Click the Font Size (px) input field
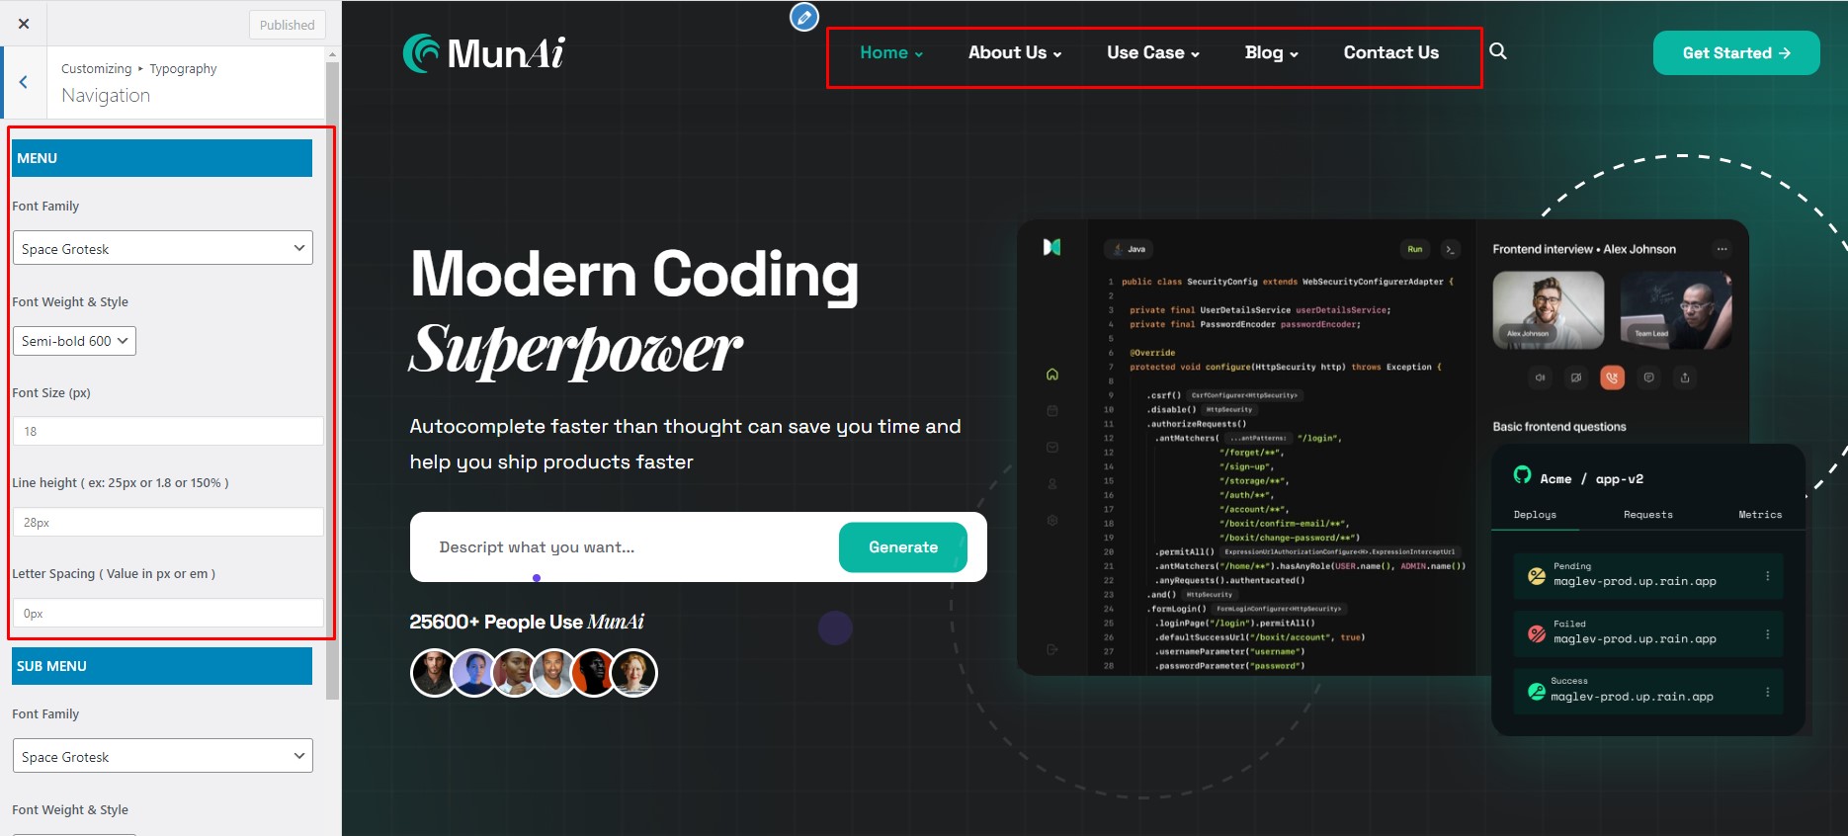Viewport: 1848px width, 836px height. tap(168, 431)
